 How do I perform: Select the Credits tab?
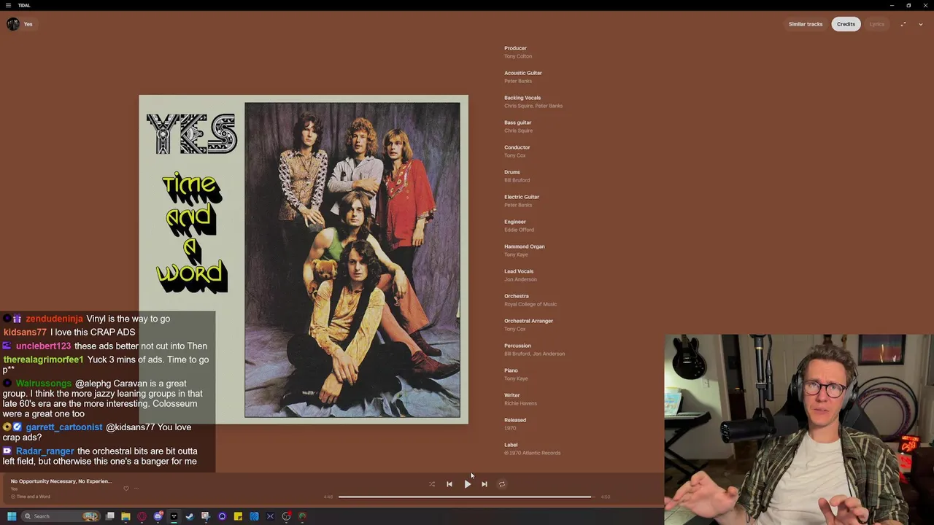tap(846, 24)
